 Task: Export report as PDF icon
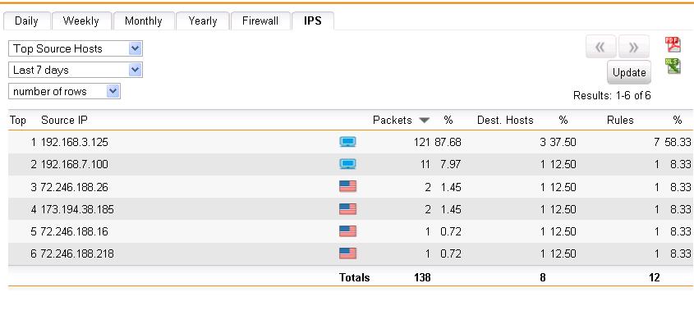click(x=673, y=44)
